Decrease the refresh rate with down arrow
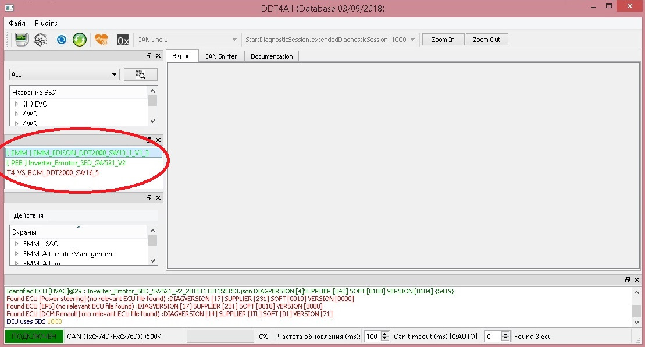This screenshot has width=645, height=347. click(385, 339)
